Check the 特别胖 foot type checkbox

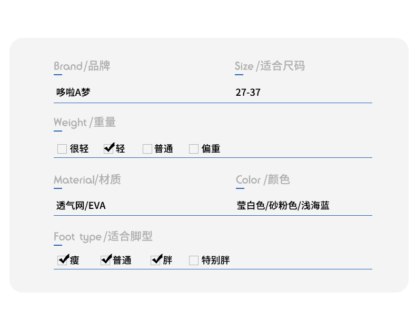pyautogui.click(x=194, y=260)
